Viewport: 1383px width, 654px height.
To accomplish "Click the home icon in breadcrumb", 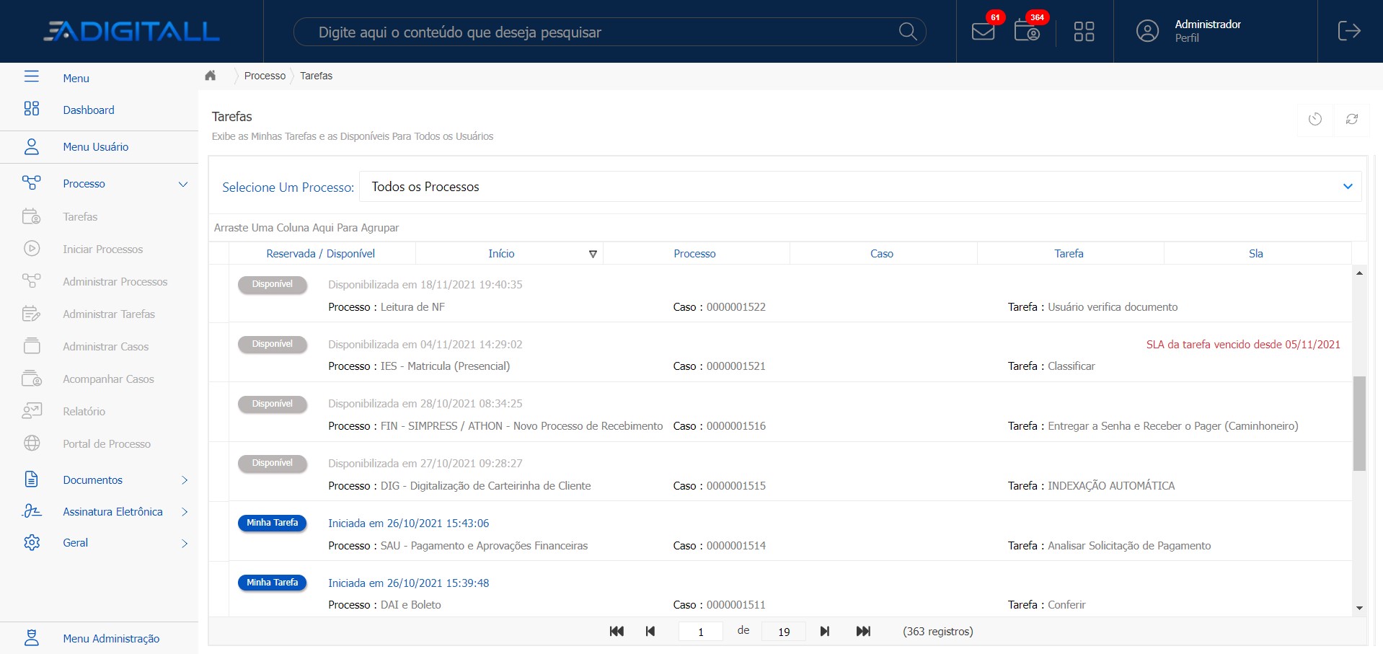I will pyautogui.click(x=211, y=76).
